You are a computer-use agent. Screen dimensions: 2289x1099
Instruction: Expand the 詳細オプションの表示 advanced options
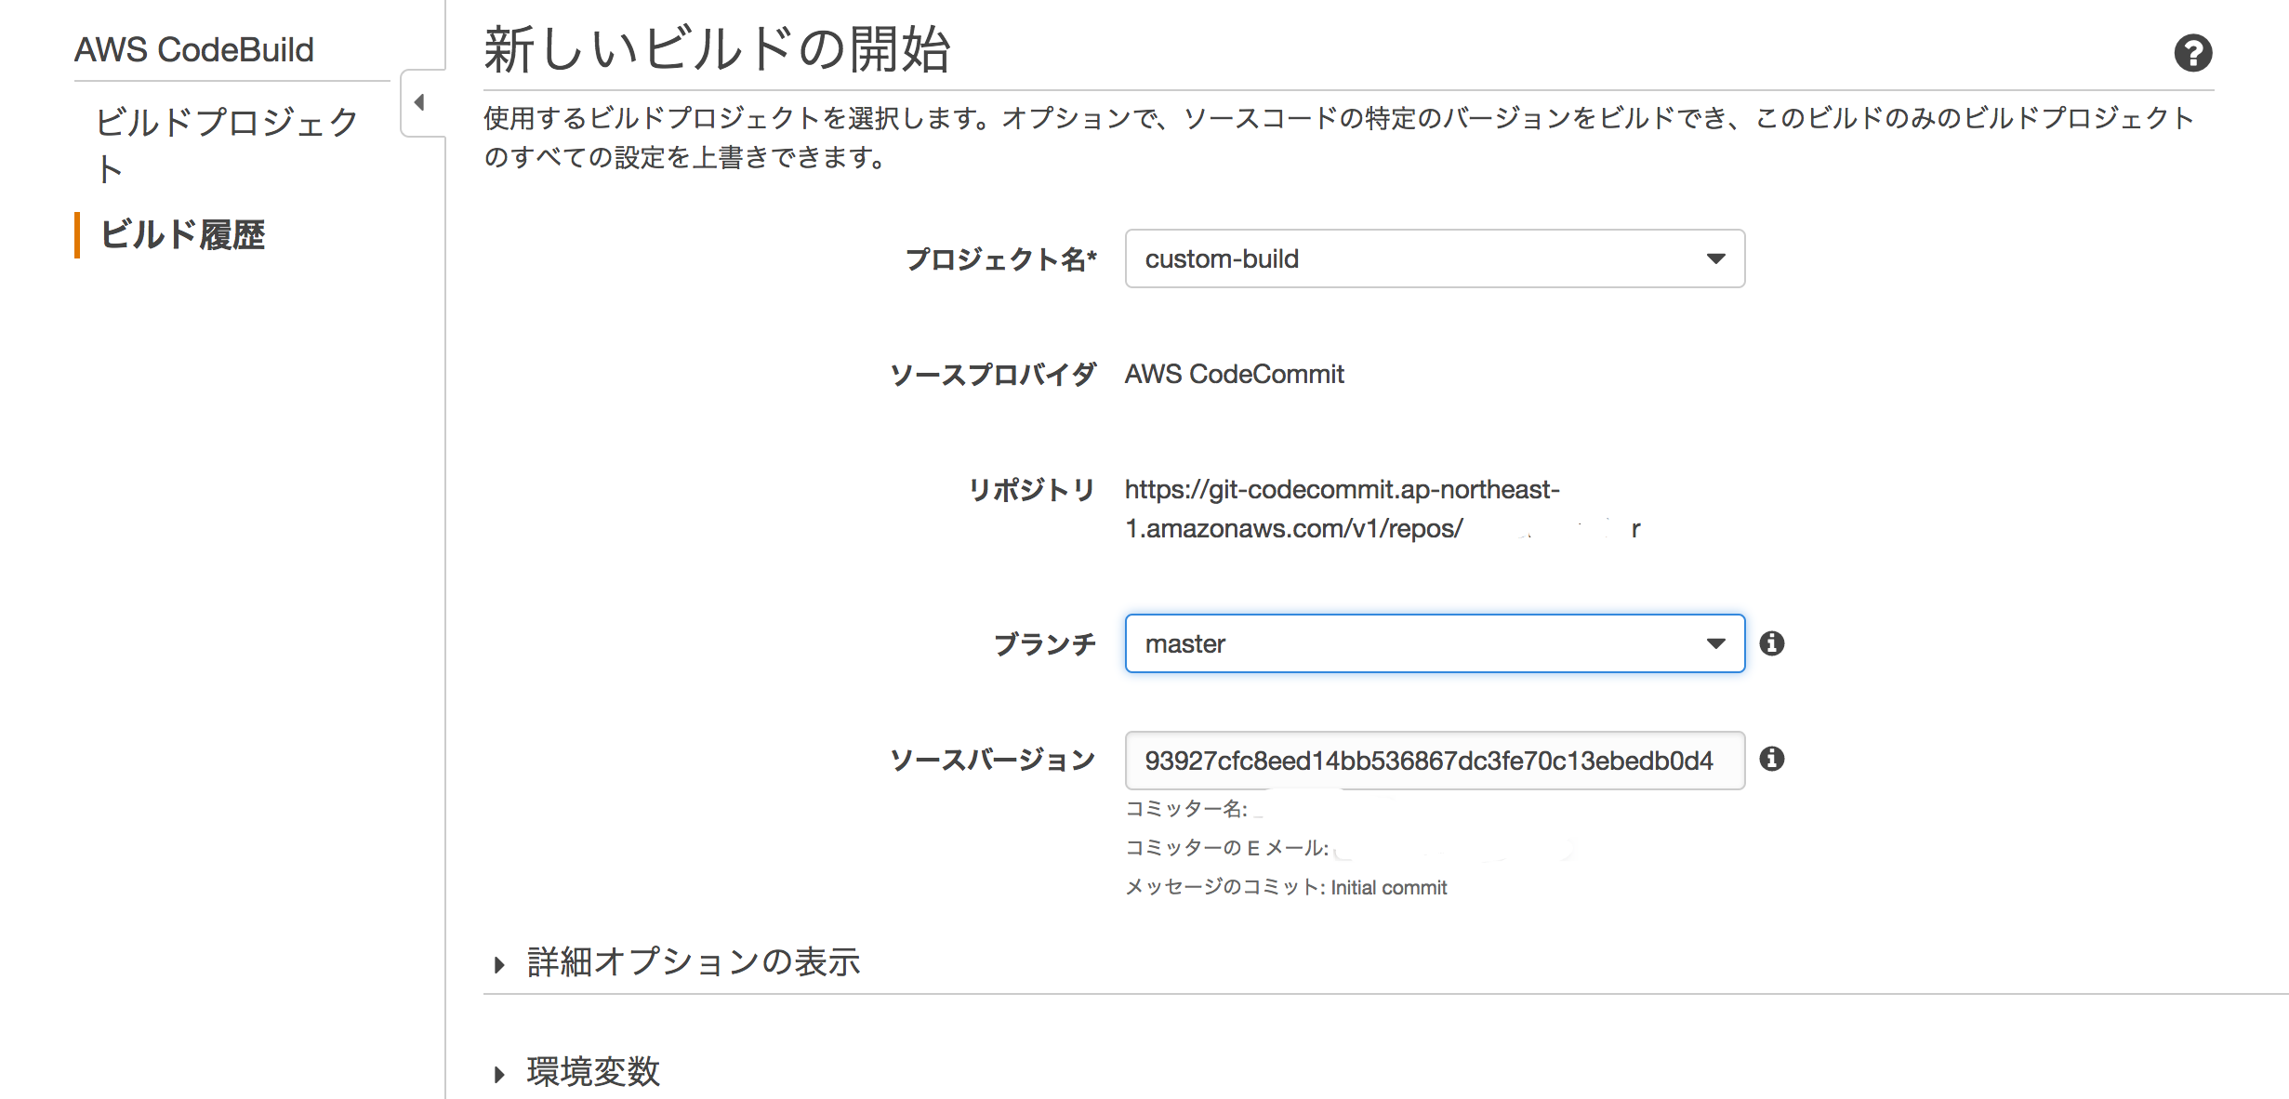tap(693, 963)
